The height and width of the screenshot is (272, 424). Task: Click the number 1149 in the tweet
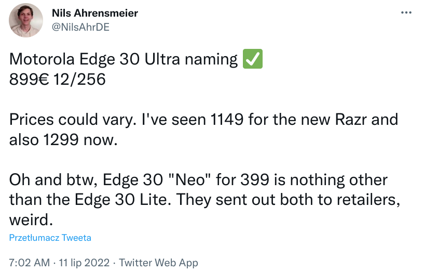tap(227, 120)
